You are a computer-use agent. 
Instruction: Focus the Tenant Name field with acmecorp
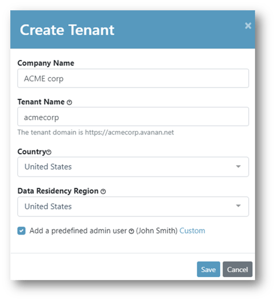click(133, 116)
